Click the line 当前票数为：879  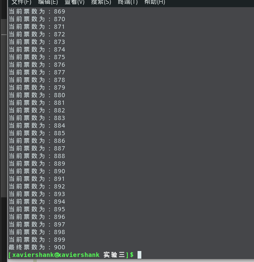coord(37,87)
